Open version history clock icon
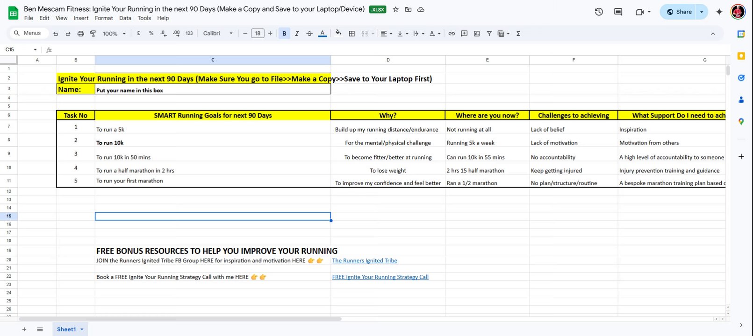The image size is (753, 336). click(599, 12)
